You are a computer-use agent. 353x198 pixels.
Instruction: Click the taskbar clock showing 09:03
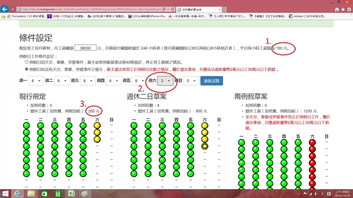click(x=342, y=194)
